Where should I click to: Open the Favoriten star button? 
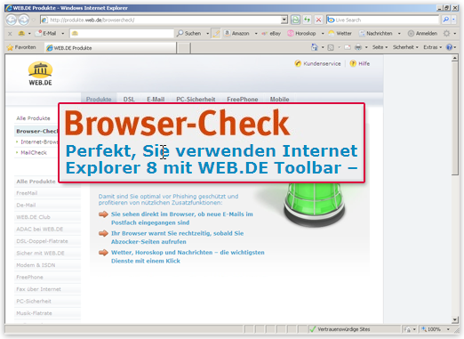point(21,47)
